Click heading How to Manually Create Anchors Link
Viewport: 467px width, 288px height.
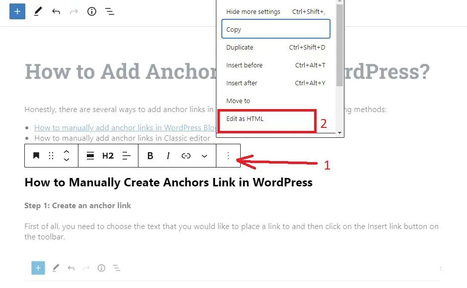click(169, 182)
